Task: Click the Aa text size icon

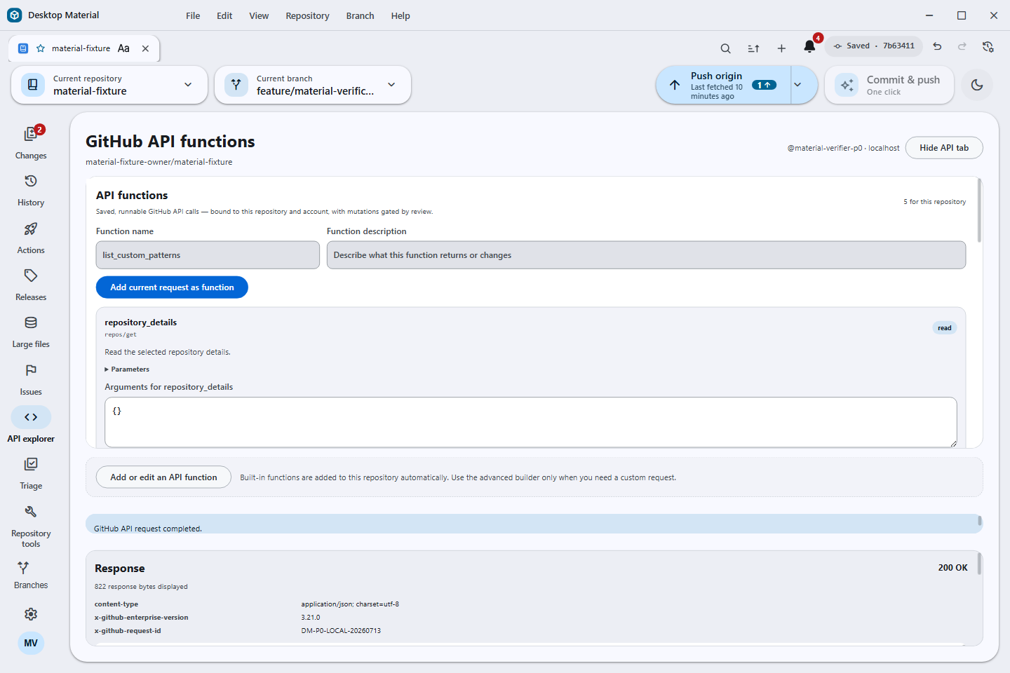Action: coord(123,48)
